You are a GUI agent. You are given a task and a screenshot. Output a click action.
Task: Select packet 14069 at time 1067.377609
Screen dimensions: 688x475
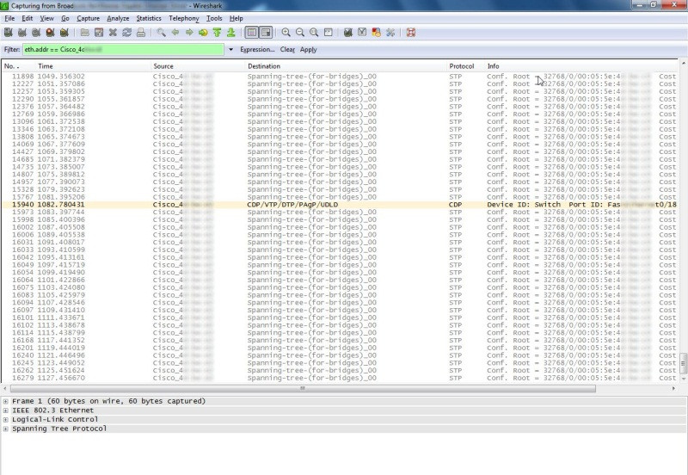(x=340, y=144)
